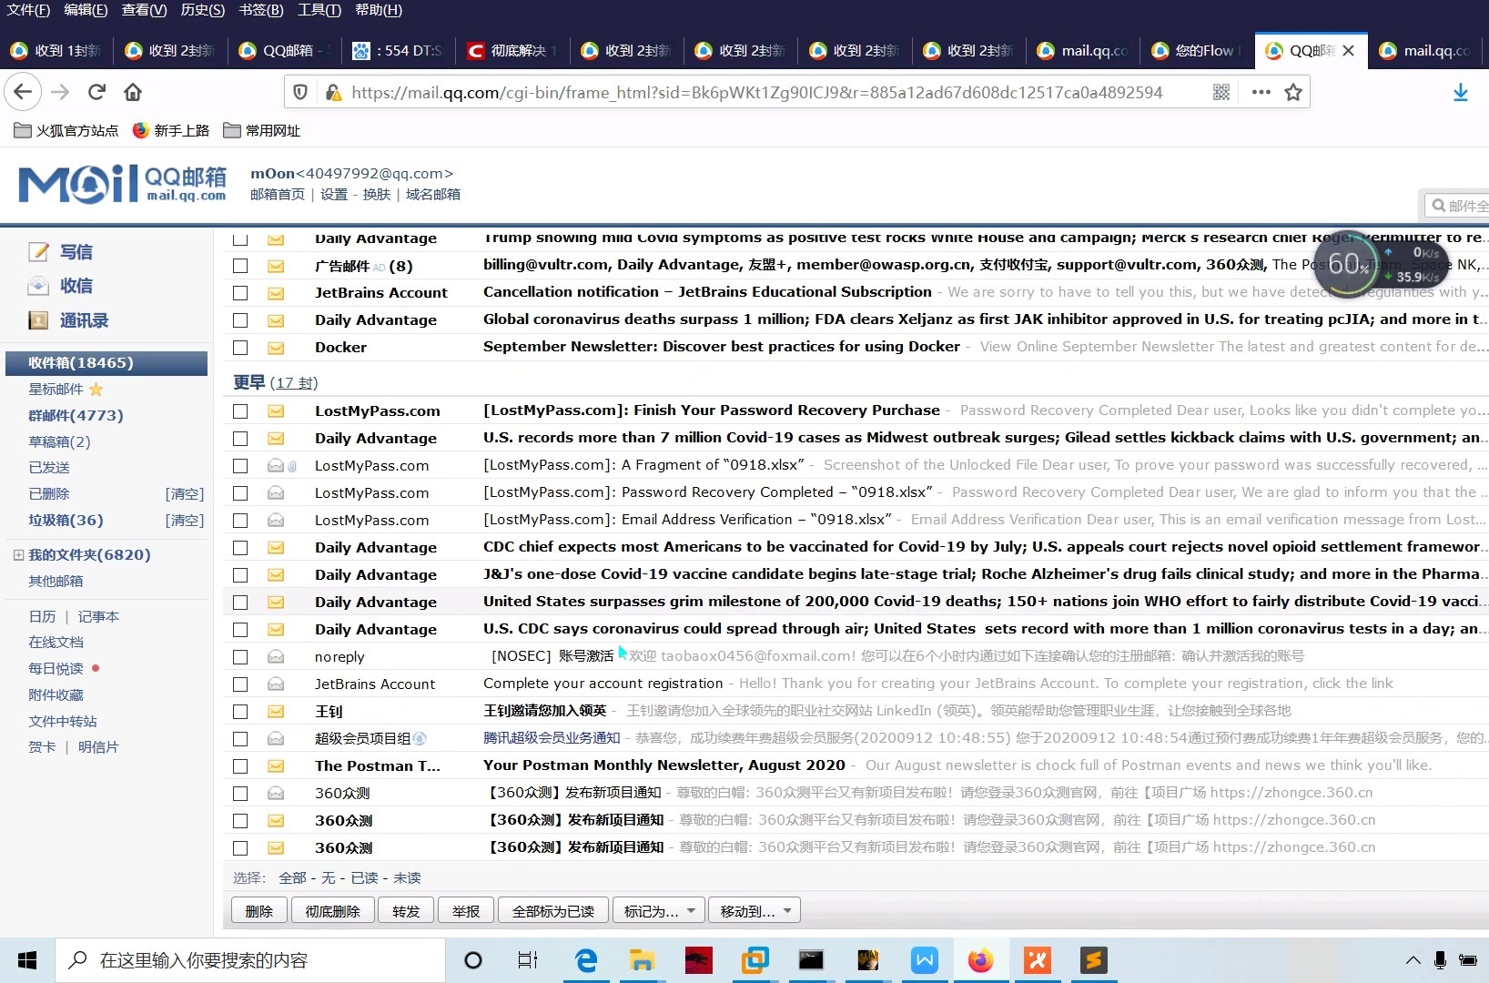Image resolution: width=1489 pixels, height=983 pixels.
Task: Click envelope icon of Docker email
Action: (x=276, y=348)
